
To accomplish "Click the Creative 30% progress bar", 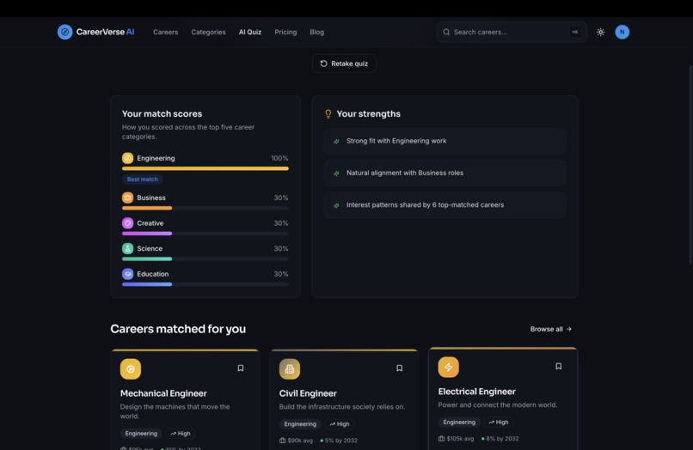I will pyautogui.click(x=205, y=234).
